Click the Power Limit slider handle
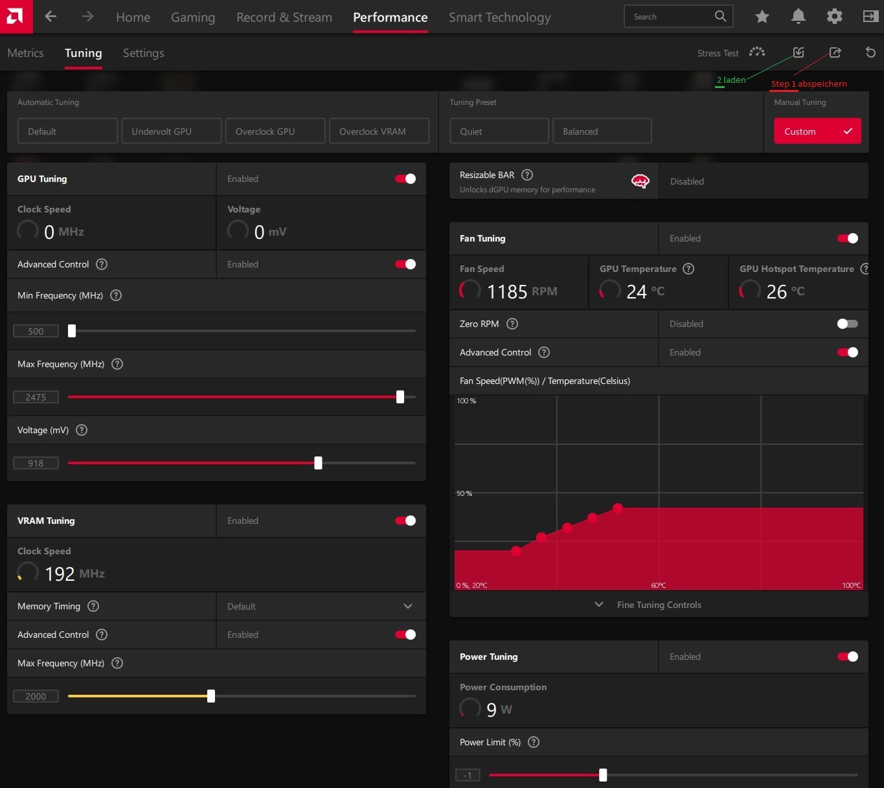Image resolution: width=884 pixels, height=788 pixels. [603, 775]
